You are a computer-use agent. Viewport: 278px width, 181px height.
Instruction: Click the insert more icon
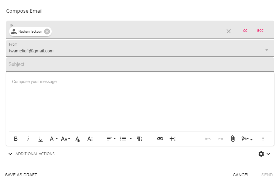click(173, 139)
